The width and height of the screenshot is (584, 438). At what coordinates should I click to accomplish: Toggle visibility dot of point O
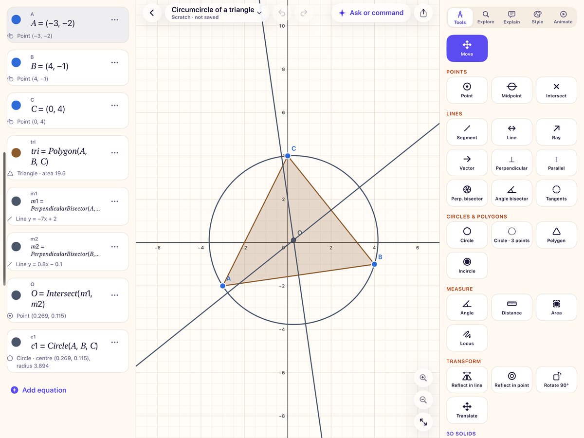coord(16,295)
